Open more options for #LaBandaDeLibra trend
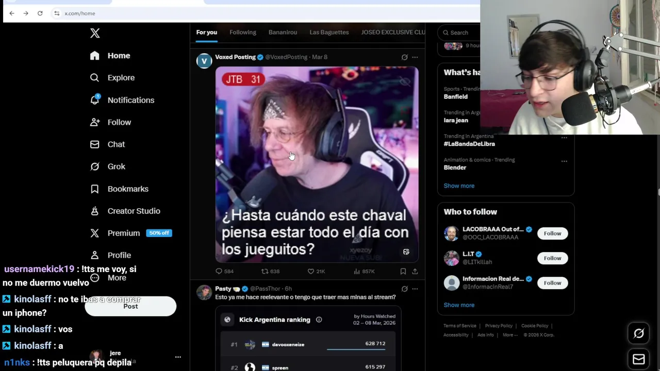 564,138
